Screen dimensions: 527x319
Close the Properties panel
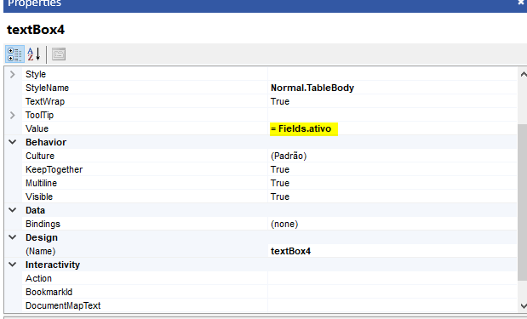click(x=521, y=3)
